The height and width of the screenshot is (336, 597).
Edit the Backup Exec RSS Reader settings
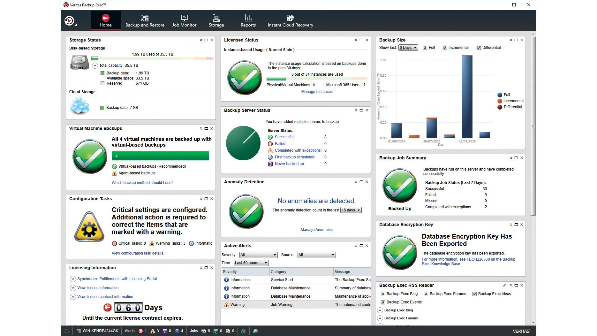point(504,285)
